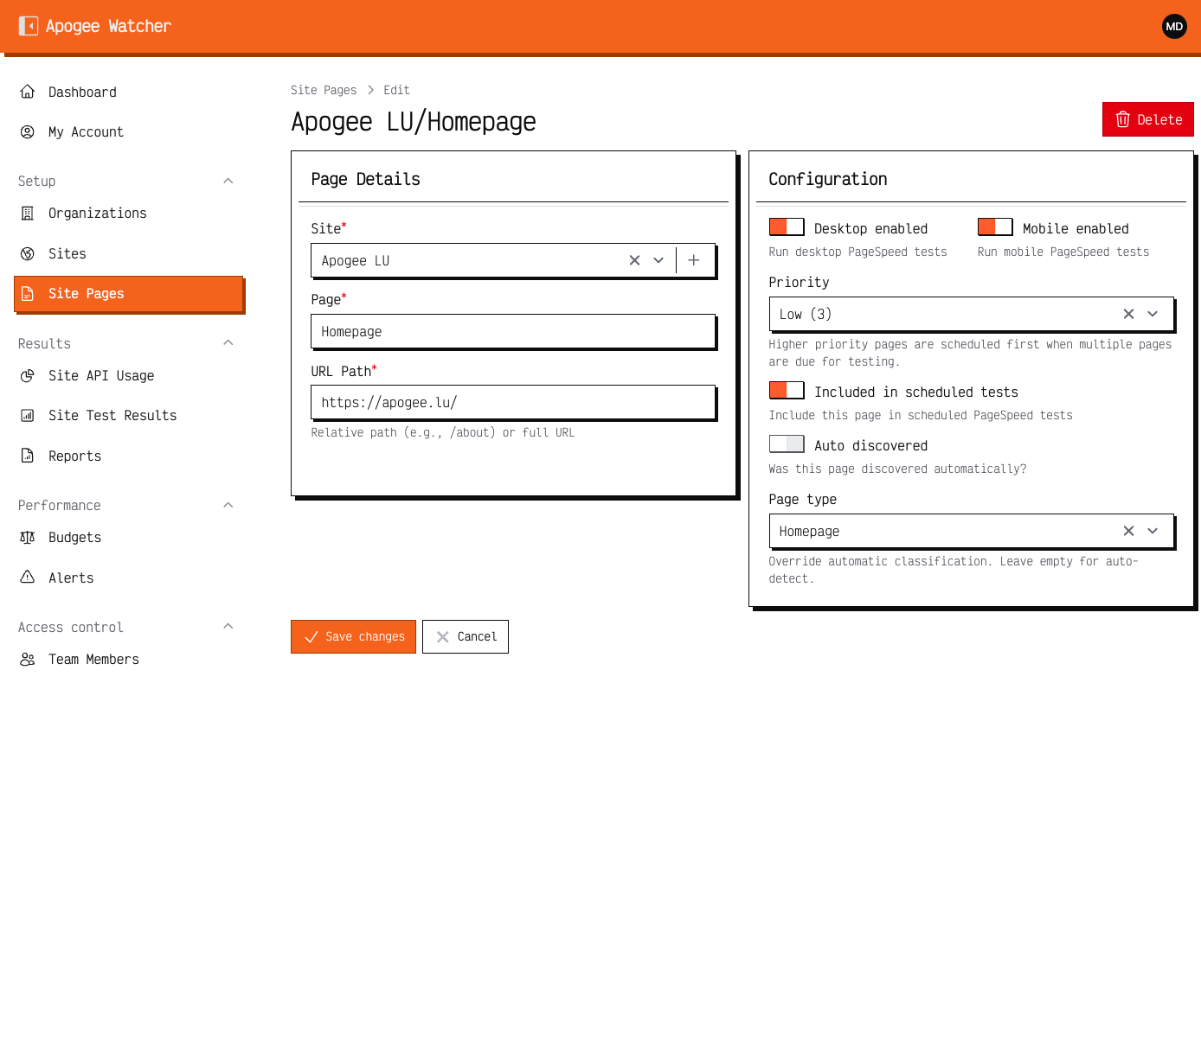1201x1053 pixels.
Task: Click the Alerts warning triangle icon
Action: coord(28,578)
